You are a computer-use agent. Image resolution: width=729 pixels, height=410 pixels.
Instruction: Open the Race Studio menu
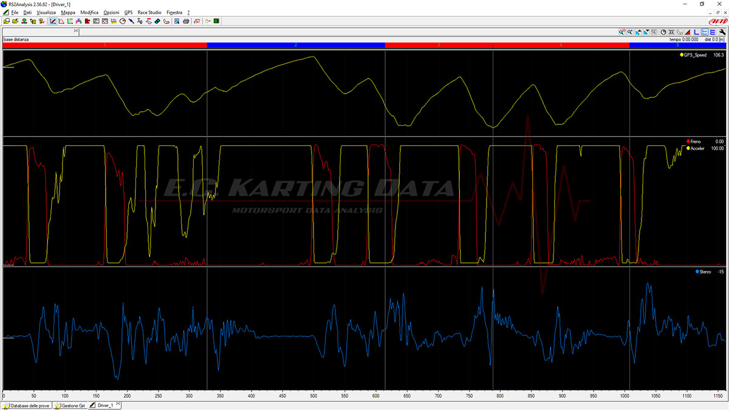coord(149,12)
